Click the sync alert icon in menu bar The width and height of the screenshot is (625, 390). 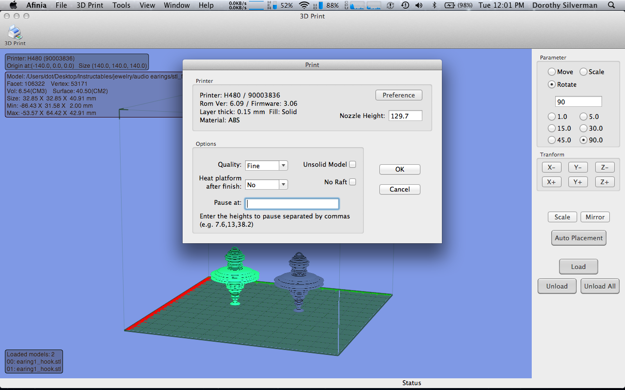[x=390, y=5]
